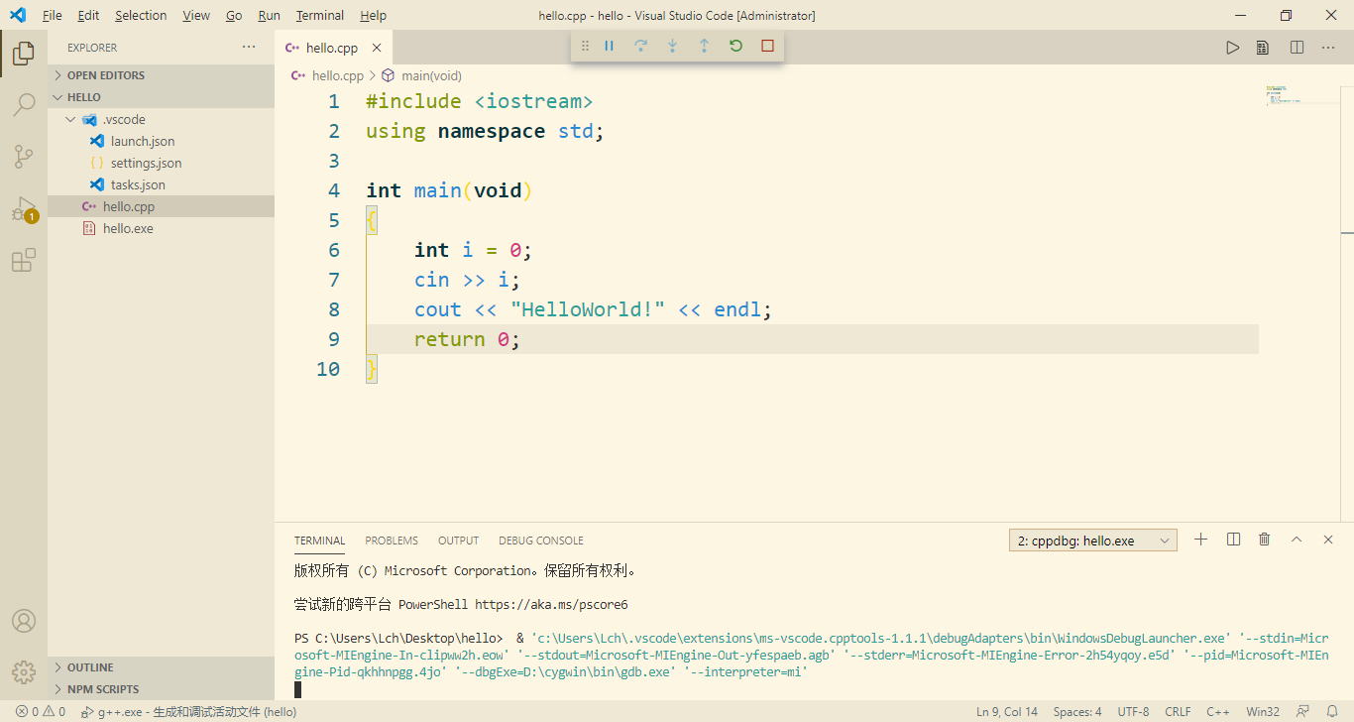Kill the terminal with trash icon

pyautogui.click(x=1265, y=540)
